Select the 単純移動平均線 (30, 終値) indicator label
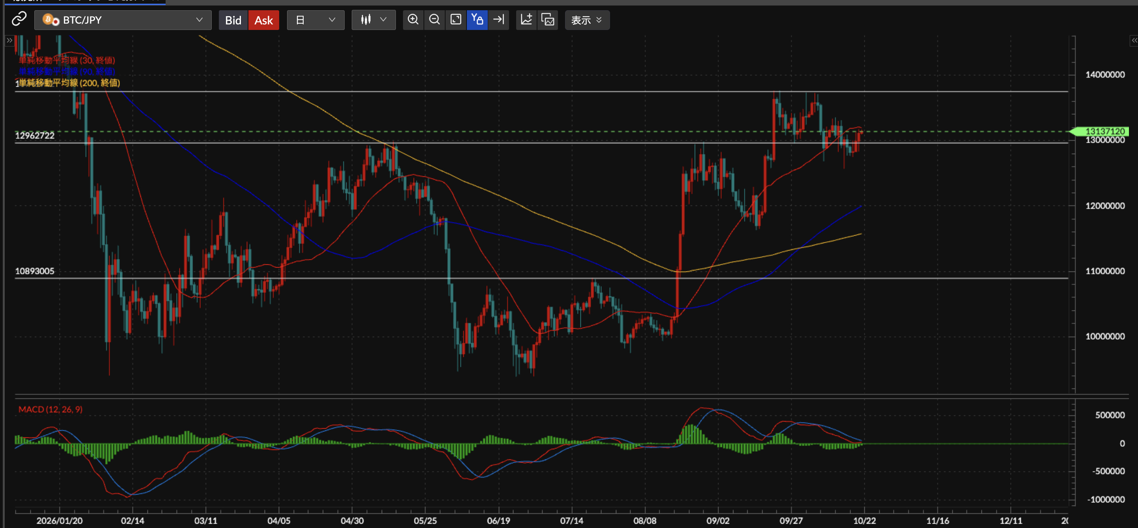This screenshot has width=1138, height=528. [67, 60]
